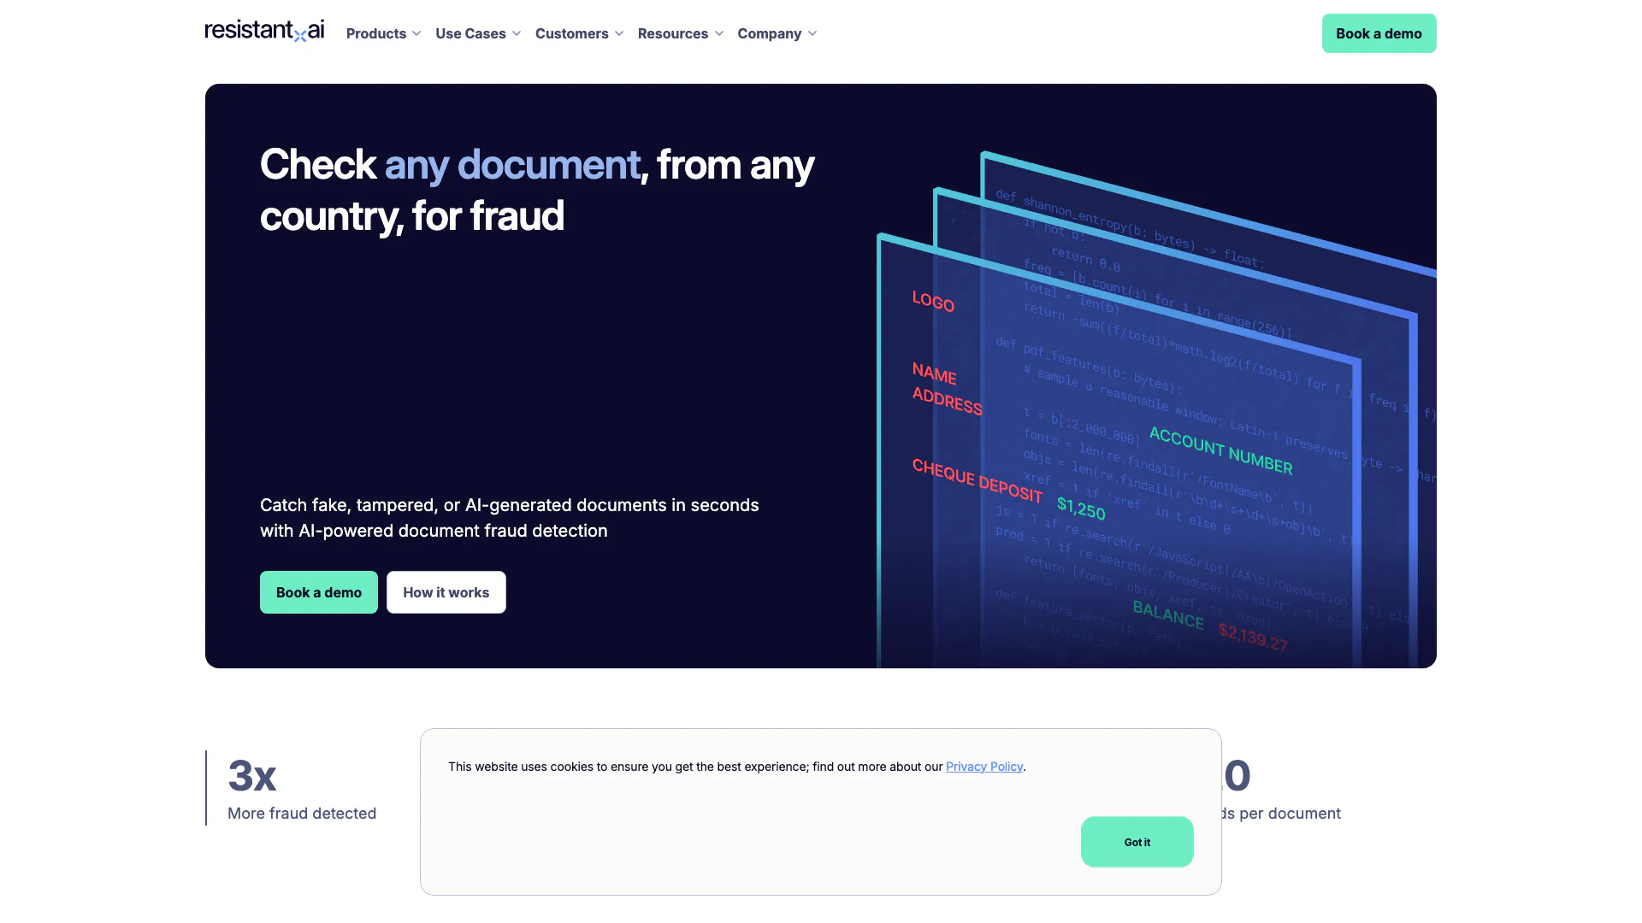The width and height of the screenshot is (1642, 923).
Task: Click Book a demo in hero section
Action: click(318, 592)
